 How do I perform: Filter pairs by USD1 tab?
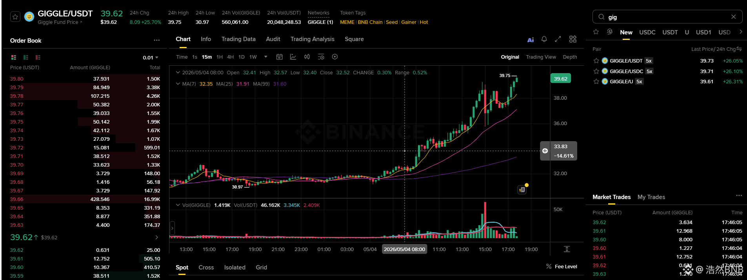click(703, 32)
